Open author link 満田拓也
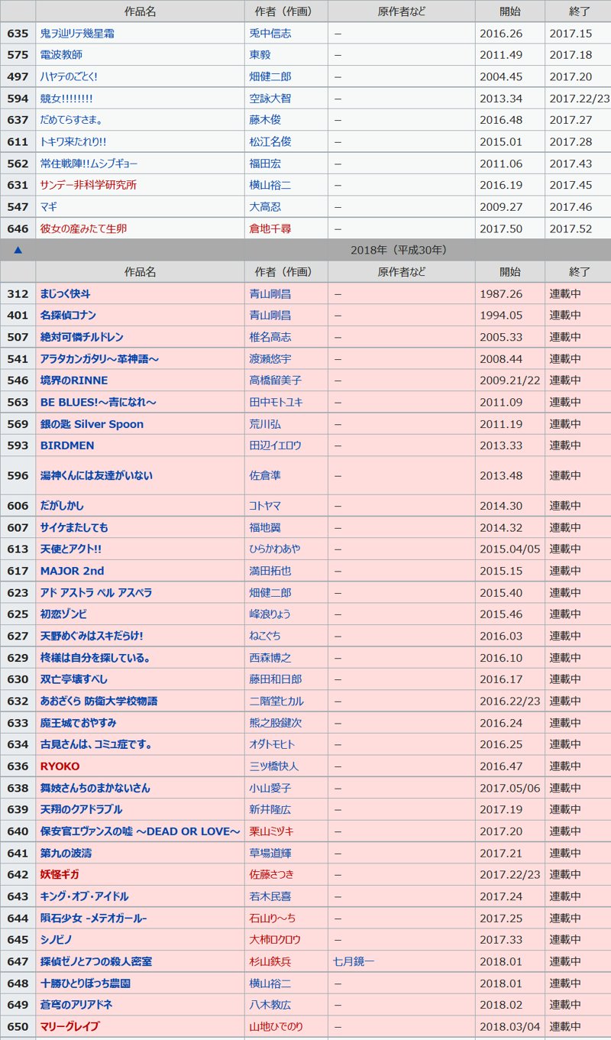This screenshot has height=1040, width=611. coord(270,571)
